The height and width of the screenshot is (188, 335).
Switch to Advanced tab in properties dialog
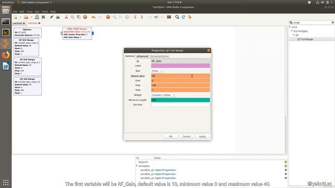[142, 56]
